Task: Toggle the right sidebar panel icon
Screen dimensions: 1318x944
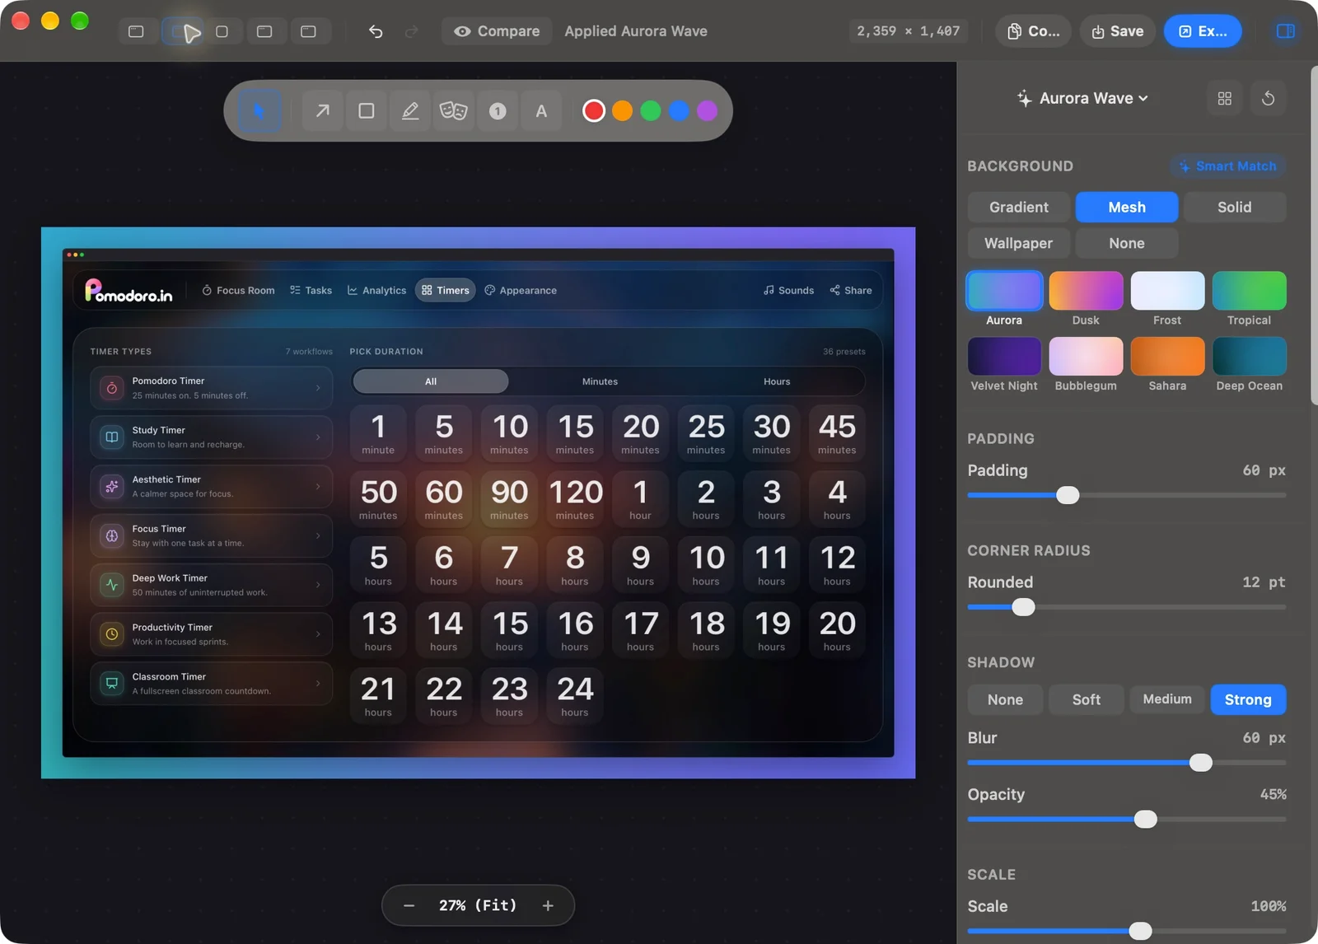Action: [1285, 31]
